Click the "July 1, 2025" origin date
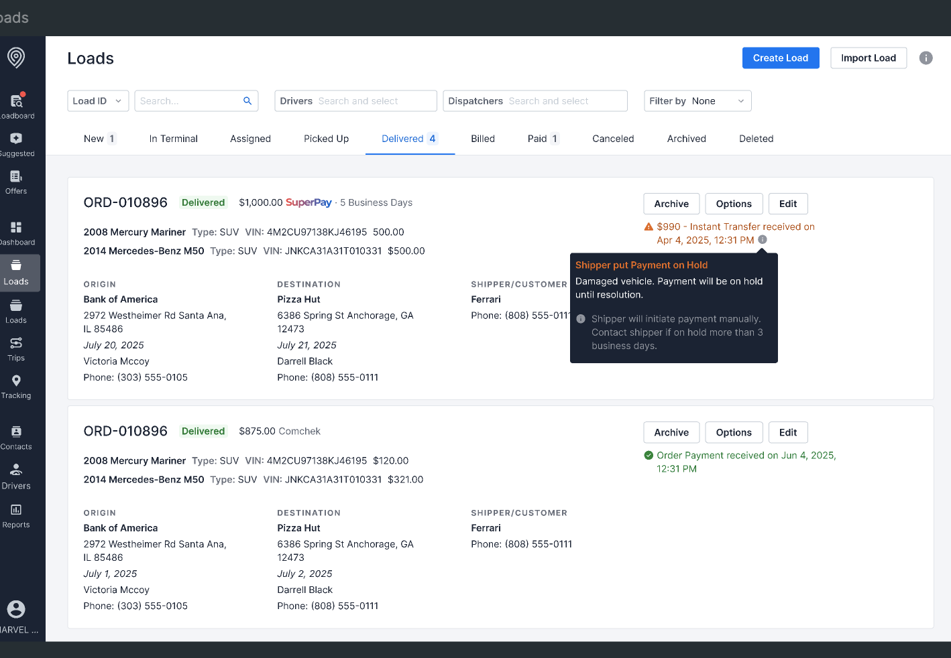This screenshot has height=658, width=951. pos(110,574)
